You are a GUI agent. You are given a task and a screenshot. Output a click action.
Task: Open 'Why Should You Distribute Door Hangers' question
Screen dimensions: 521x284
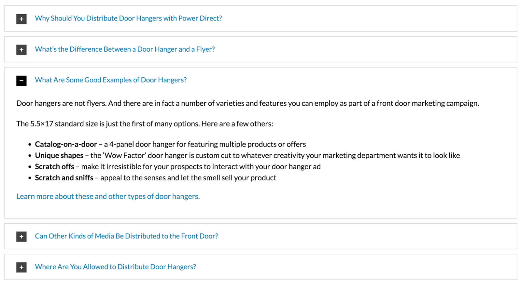pos(128,18)
